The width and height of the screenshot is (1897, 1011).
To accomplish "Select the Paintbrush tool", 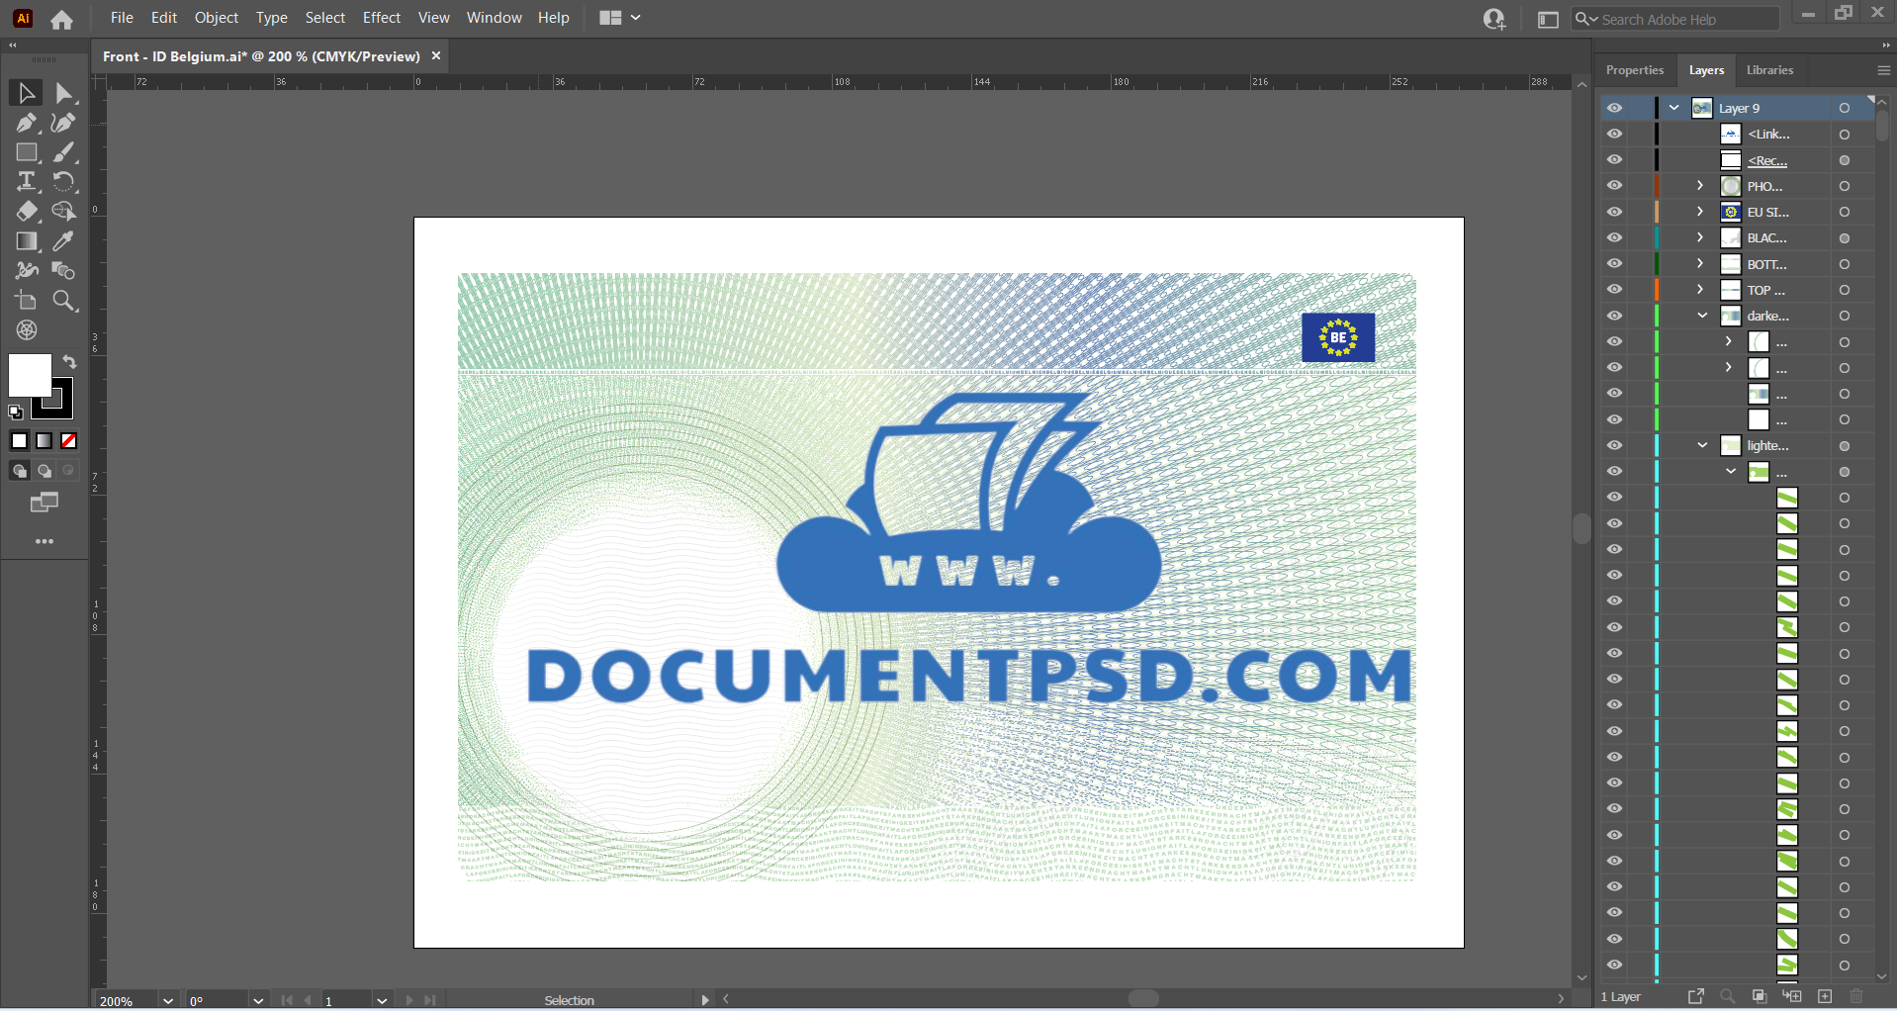I will pyautogui.click(x=64, y=152).
